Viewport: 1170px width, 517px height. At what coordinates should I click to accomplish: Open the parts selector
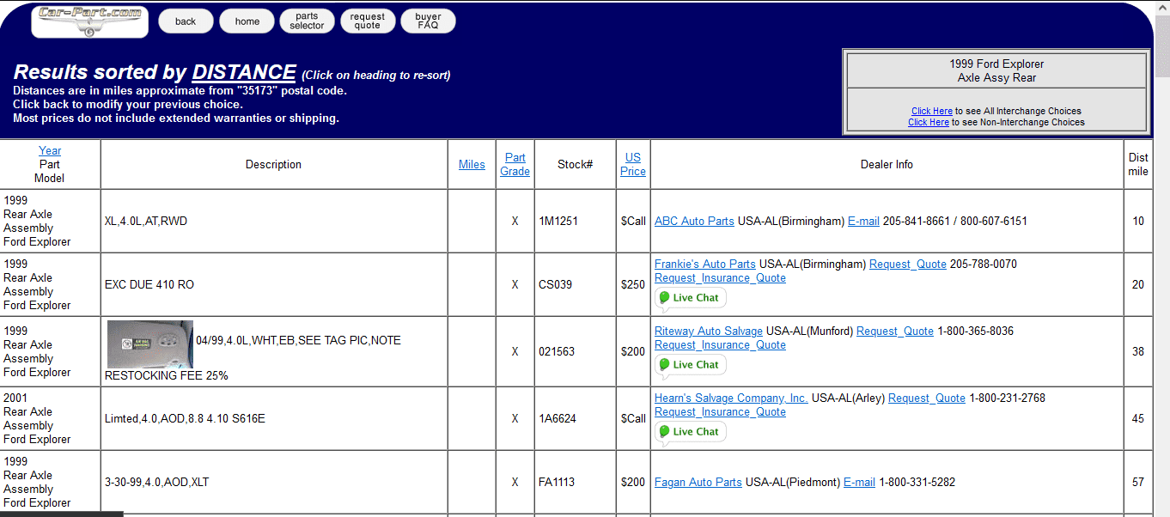tap(307, 21)
